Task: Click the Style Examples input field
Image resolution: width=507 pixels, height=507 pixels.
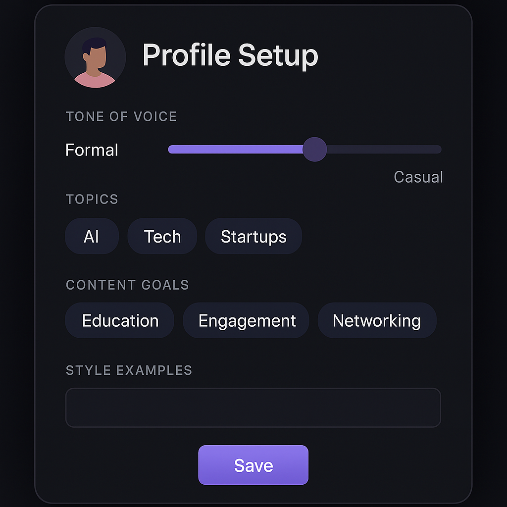Action: (253, 407)
